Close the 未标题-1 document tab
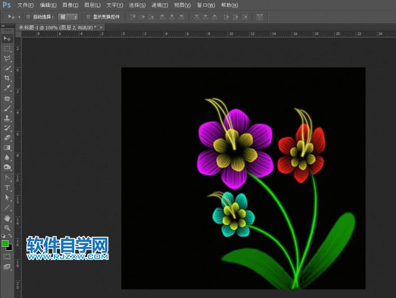Screen dimensions: 396x298 (x=102, y=27)
